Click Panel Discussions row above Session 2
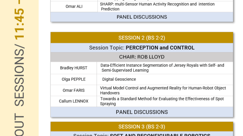This screenshot has height=136, width=243. [142, 17]
